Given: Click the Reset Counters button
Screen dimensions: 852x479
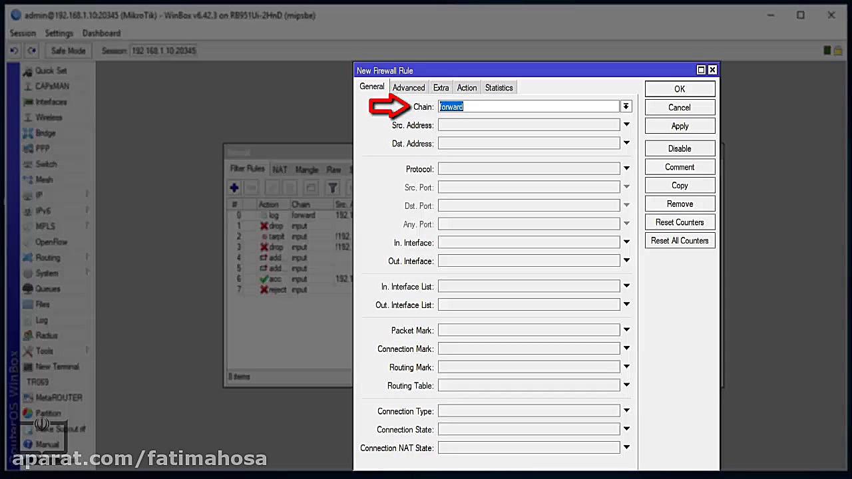Looking at the screenshot, I should click(x=680, y=223).
